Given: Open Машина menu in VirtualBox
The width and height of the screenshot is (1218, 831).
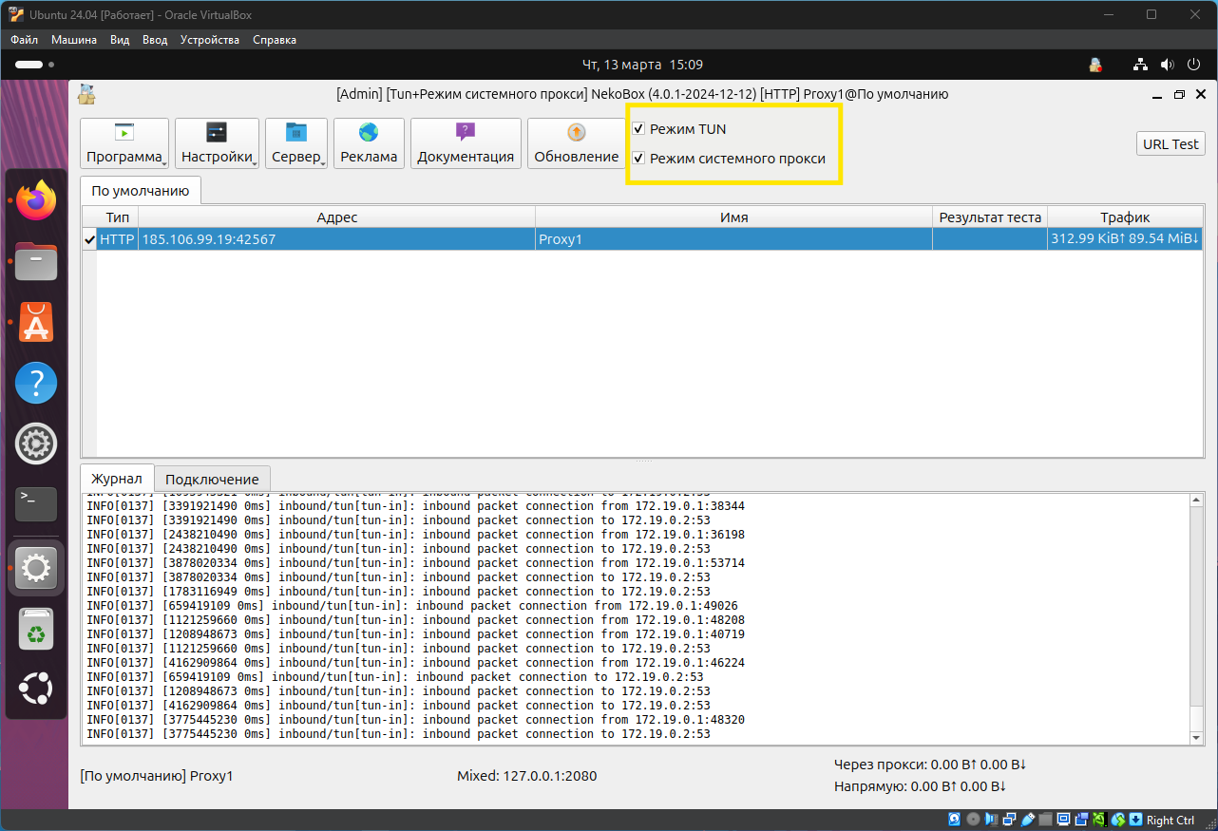Looking at the screenshot, I should (74, 40).
